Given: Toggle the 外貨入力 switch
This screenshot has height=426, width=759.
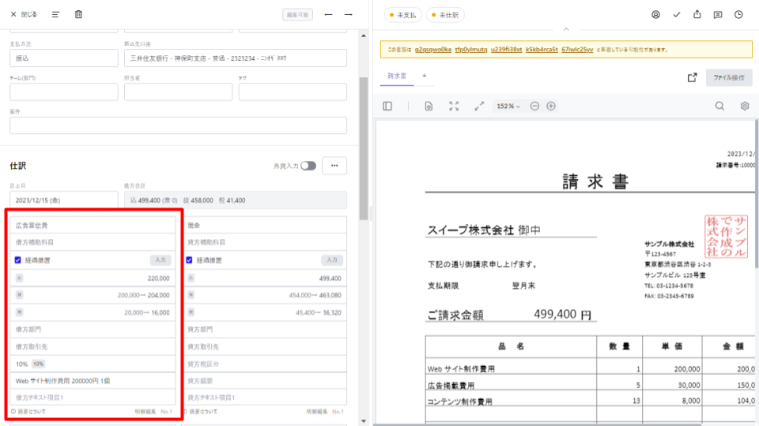Looking at the screenshot, I should pos(308,166).
